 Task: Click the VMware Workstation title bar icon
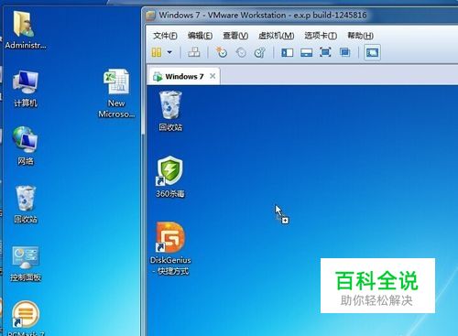coord(150,16)
